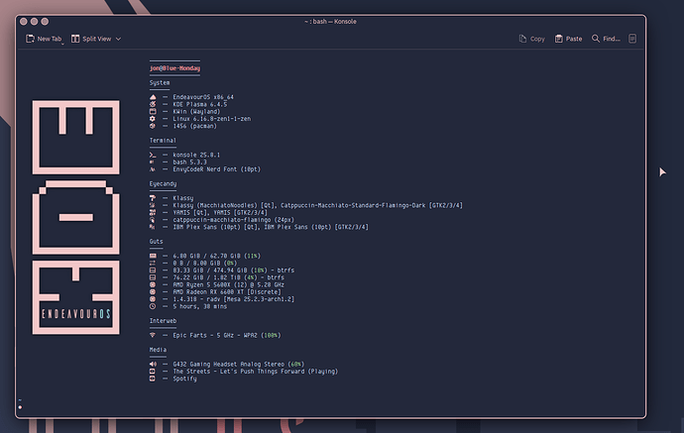684x433 pixels.
Task: Click the jon@Blue-Monday title text
Action: 174,68
